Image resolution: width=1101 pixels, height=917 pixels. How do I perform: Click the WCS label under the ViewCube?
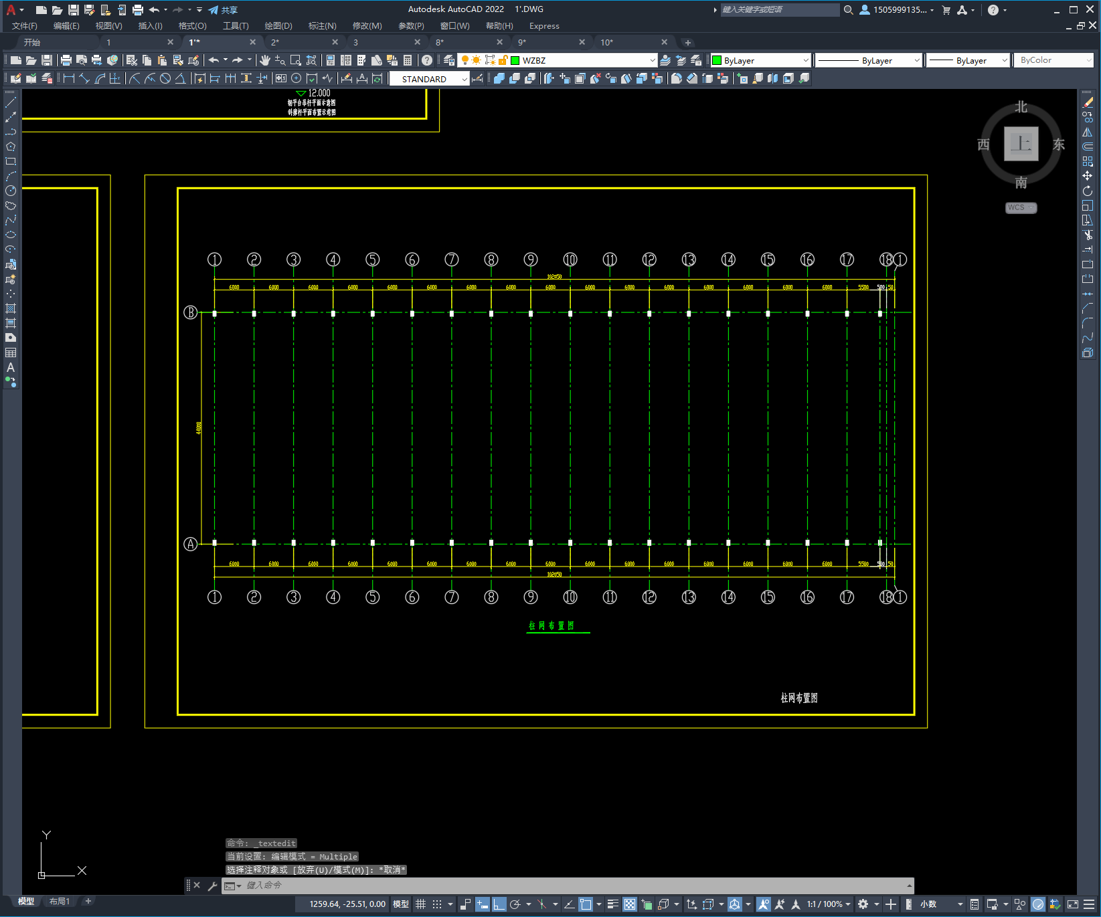click(x=1021, y=207)
